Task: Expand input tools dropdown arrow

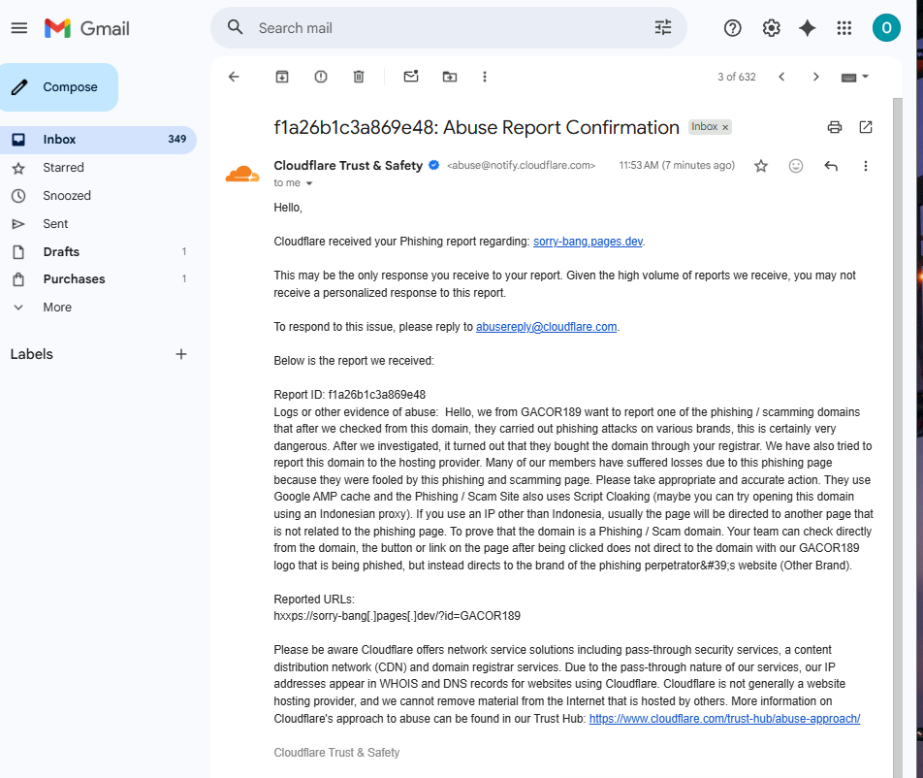Action: pyautogui.click(x=865, y=77)
